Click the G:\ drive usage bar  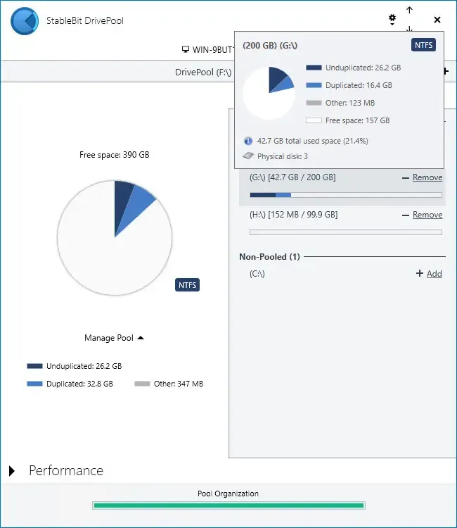(x=346, y=195)
